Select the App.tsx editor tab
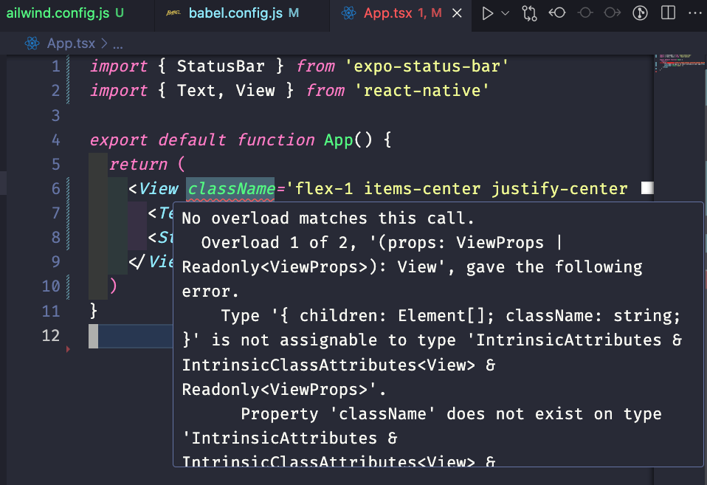Viewport: 707px width, 485px height. coord(401,13)
